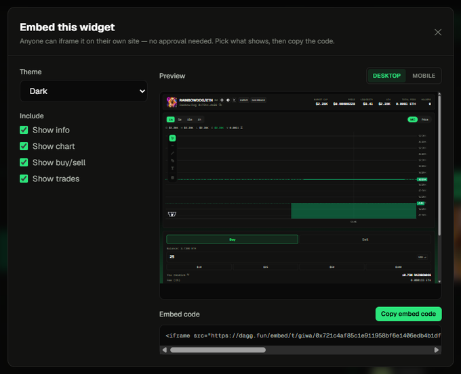Uncheck the Show buy/sell option
This screenshot has width=461, height=374.
tap(24, 162)
